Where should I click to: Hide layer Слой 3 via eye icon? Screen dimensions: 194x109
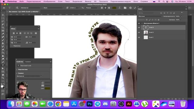pyautogui.click(x=139, y=28)
